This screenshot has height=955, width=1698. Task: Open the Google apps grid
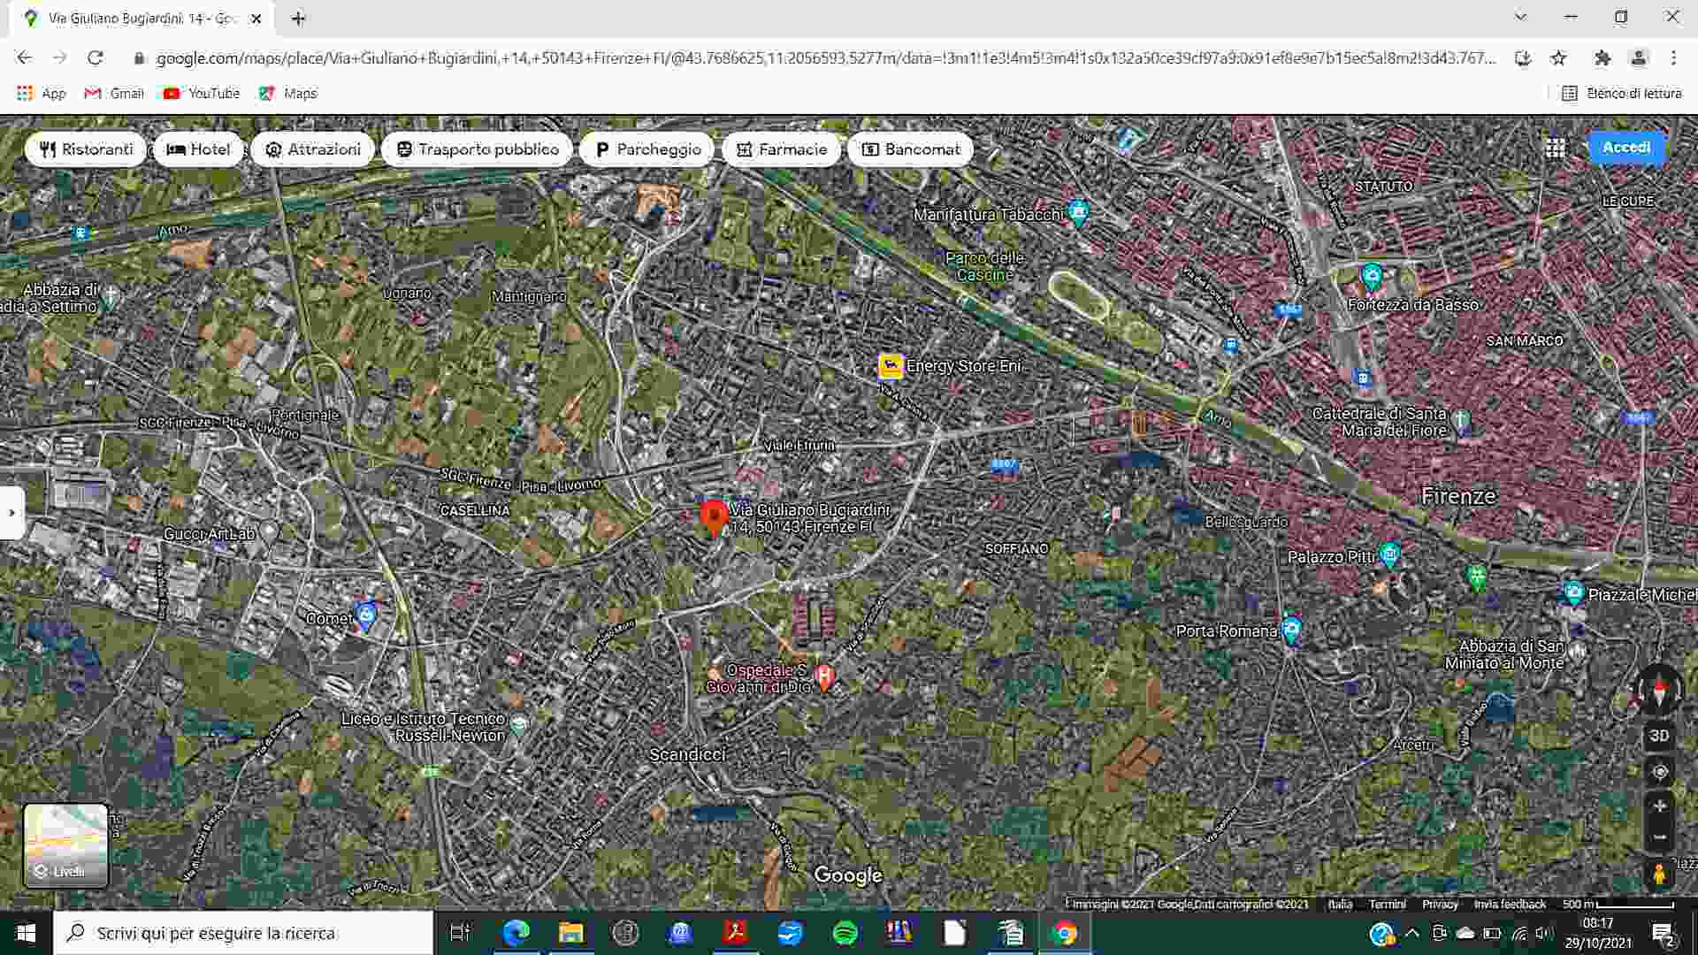(x=1556, y=149)
